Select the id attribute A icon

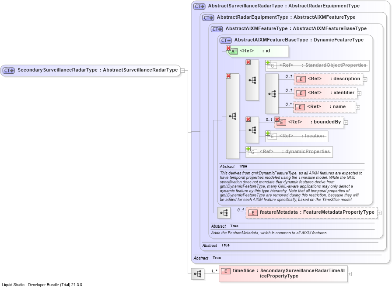[x=233, y=51]
